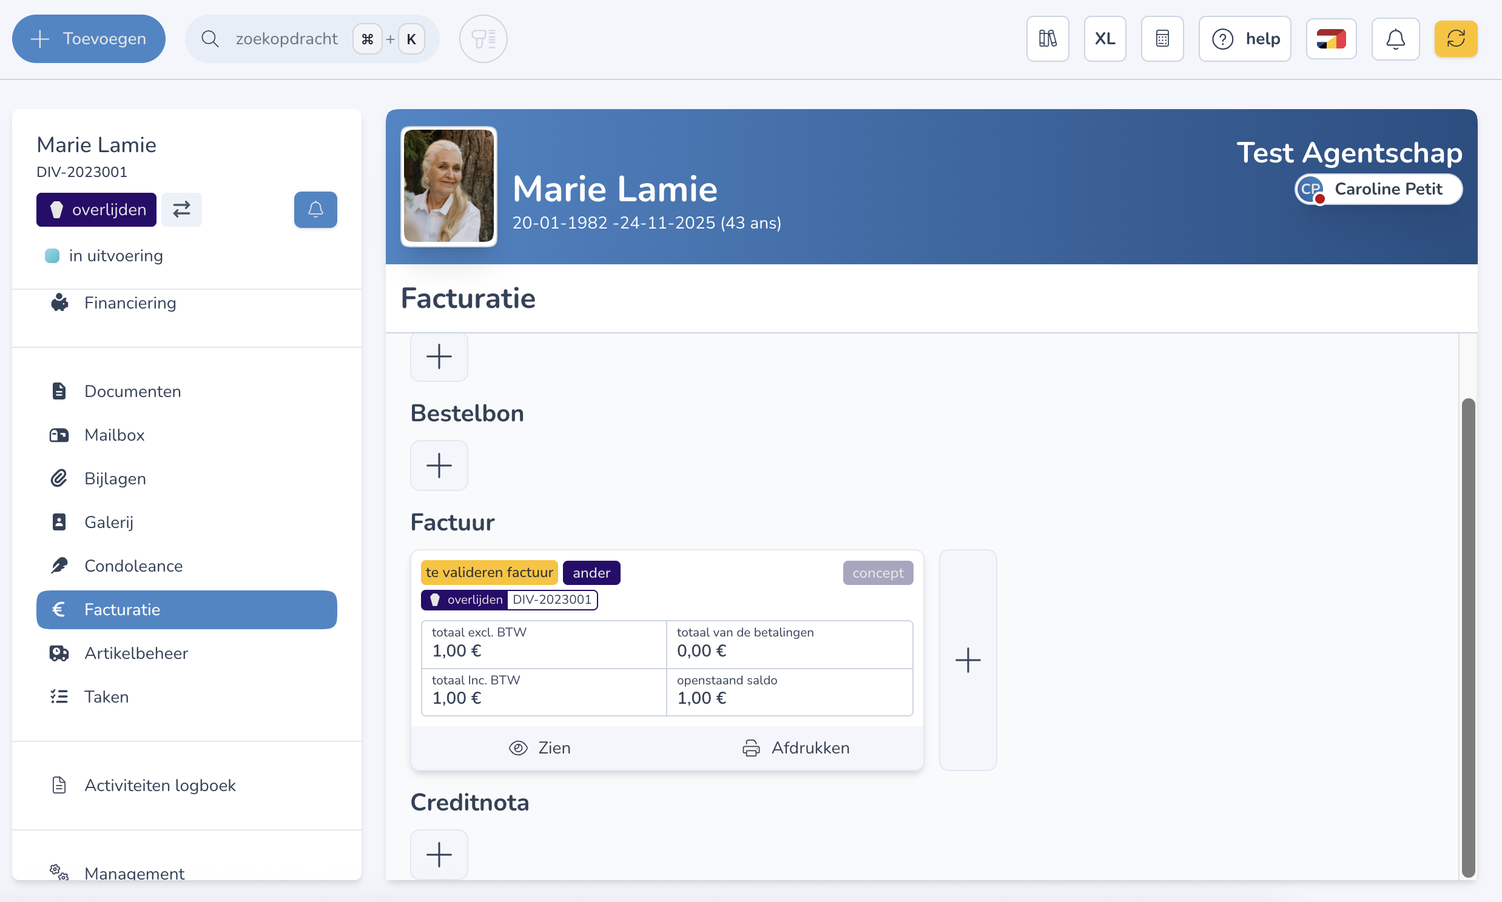1502x902 pixels.
Task: Open Caroline Petit user selector
Action: (1378, 189)
